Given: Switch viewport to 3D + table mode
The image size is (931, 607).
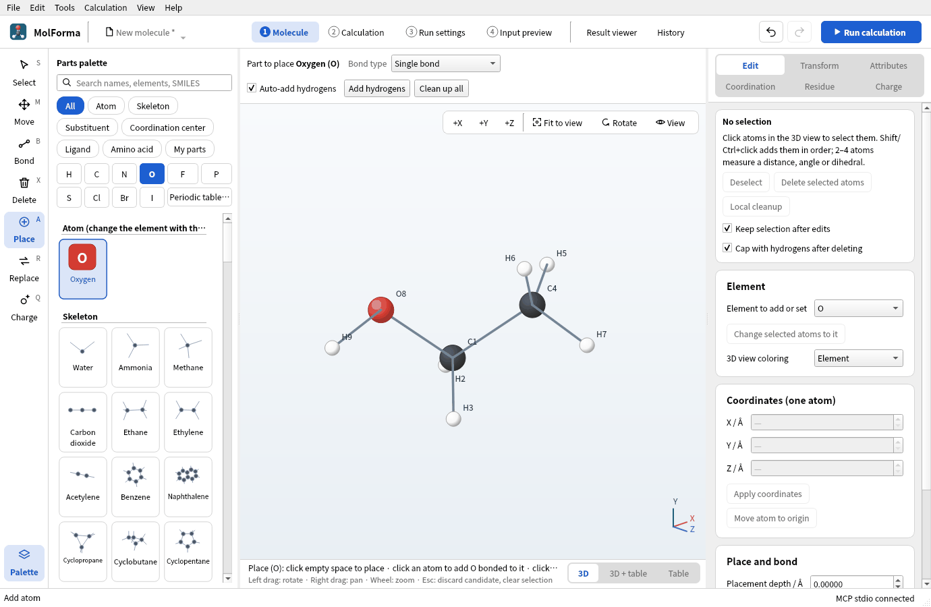Looking at the screenshot, I should (x=628, y=573).
